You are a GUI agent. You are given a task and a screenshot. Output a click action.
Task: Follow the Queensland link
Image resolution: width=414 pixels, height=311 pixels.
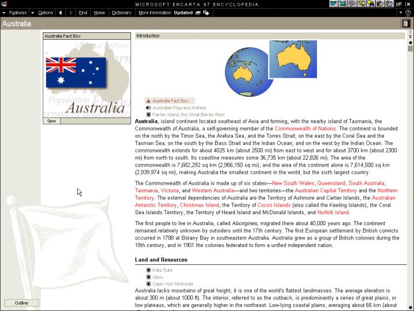tap(331, 183)
